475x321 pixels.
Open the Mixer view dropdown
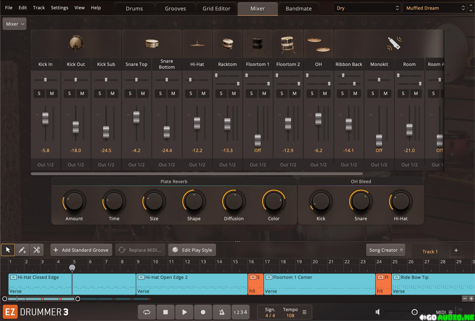15,24
